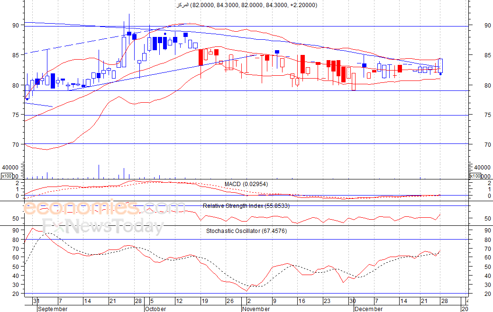Image resolution: width=493 pixels, height=312 pixels.
Task: Click date label 26 in October
Action: [230, 301]
